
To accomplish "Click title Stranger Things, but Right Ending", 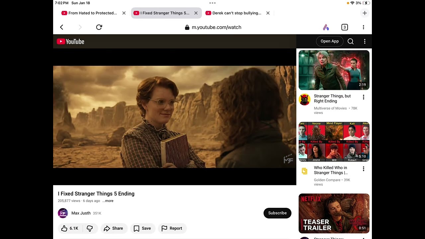I will [x=332, y=99].
